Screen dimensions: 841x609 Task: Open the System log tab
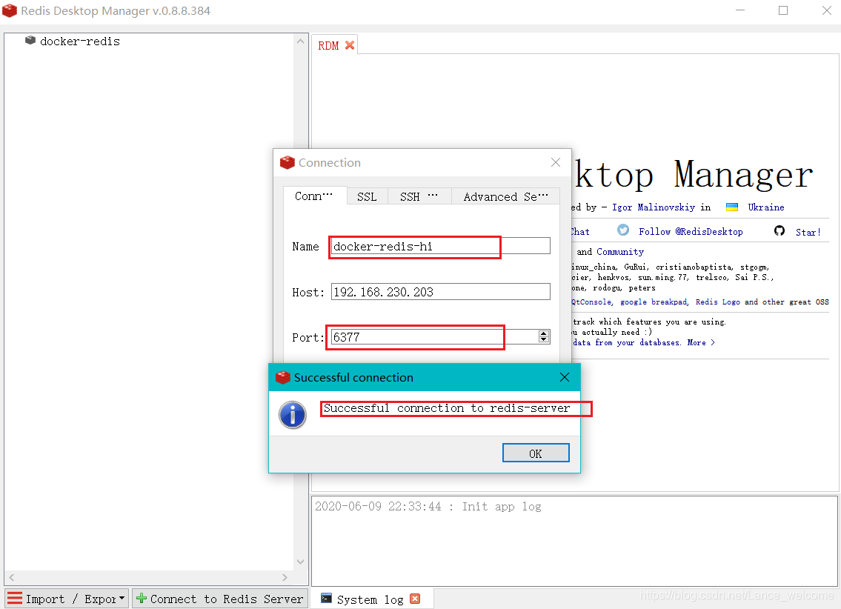370,599
